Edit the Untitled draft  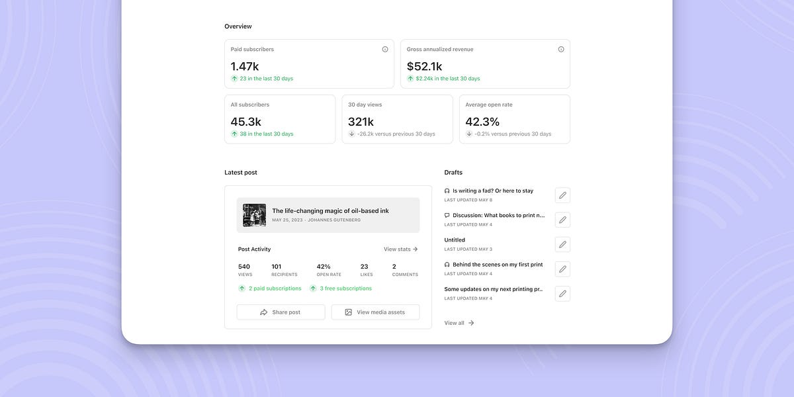pyautogui.click(x=562, y=243)
